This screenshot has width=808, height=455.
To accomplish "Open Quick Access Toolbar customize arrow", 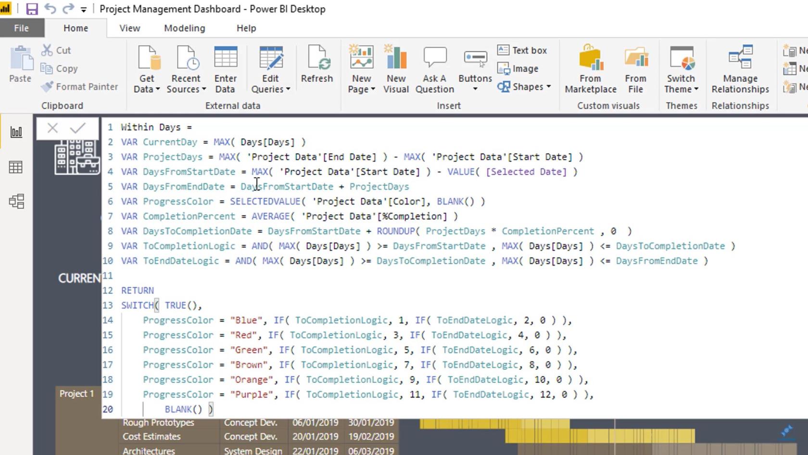I will [84, 9].
